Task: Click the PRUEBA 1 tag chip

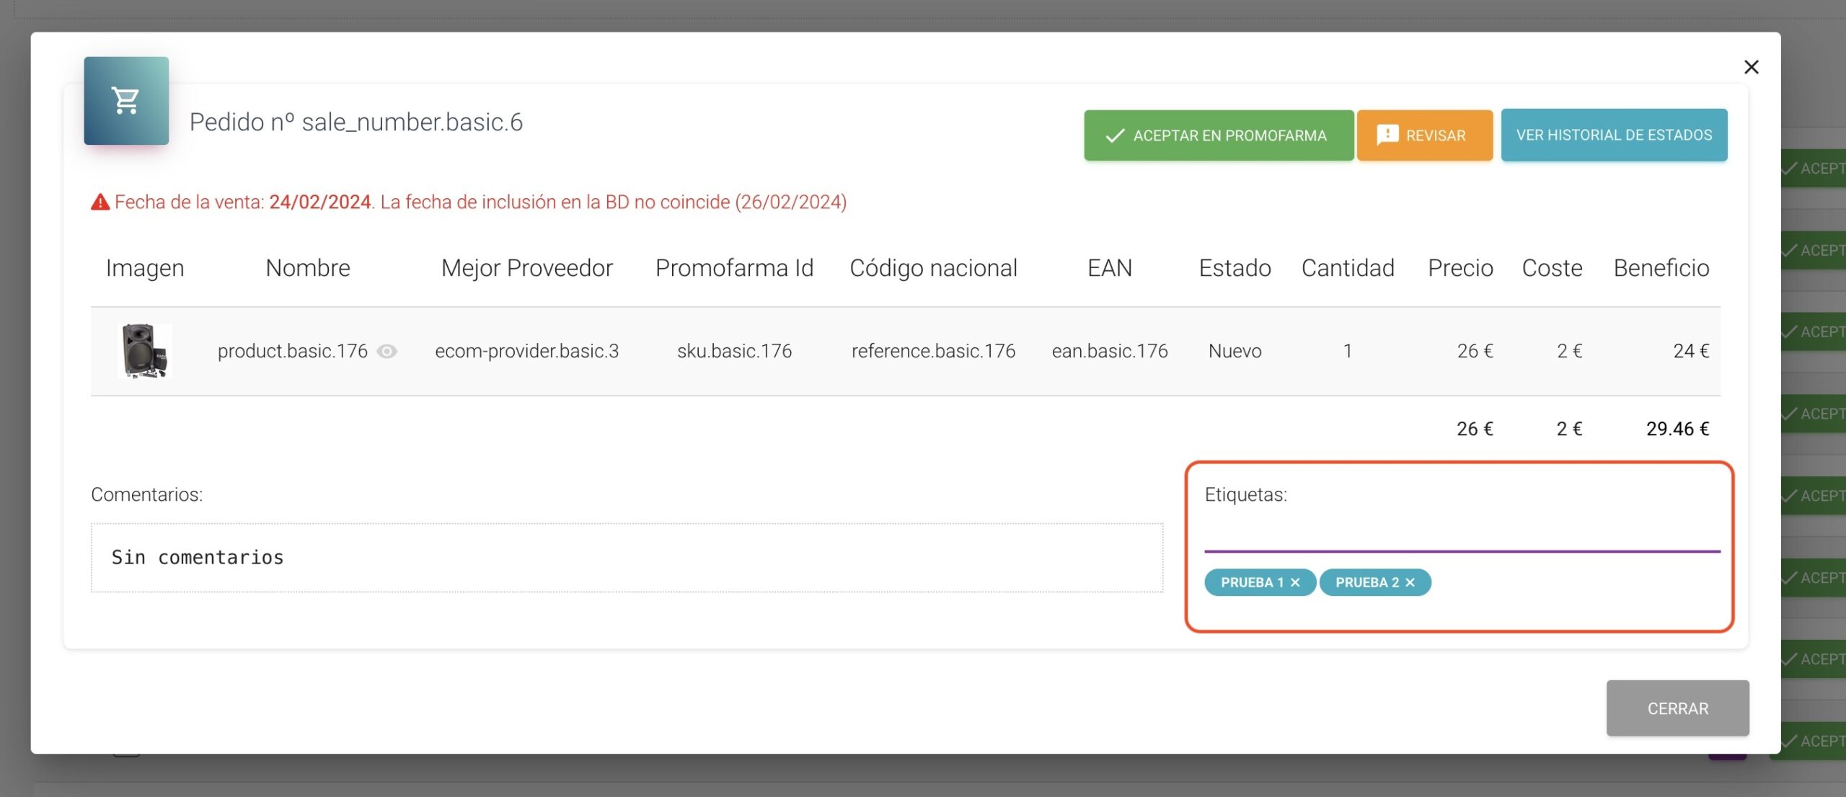Action: coord(1251,582)
